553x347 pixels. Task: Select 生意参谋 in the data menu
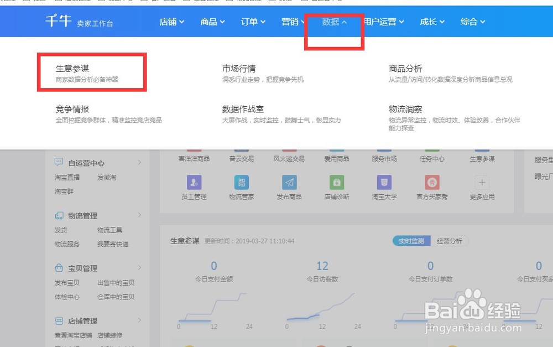click(72, 69)
